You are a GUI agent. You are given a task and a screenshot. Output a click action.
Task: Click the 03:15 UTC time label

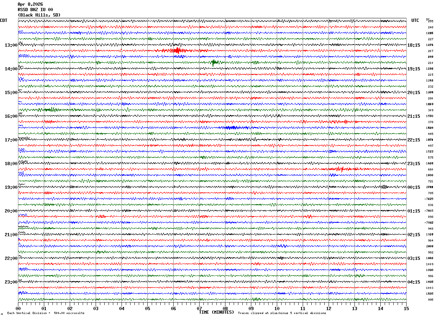click(x=414, y=258)
